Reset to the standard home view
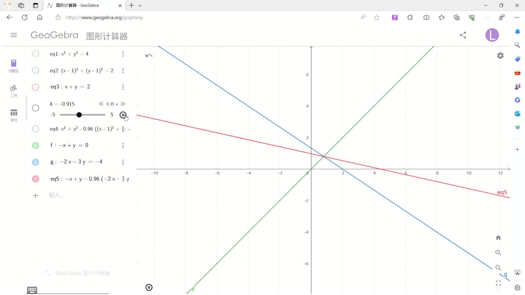 tap(498, 238)
